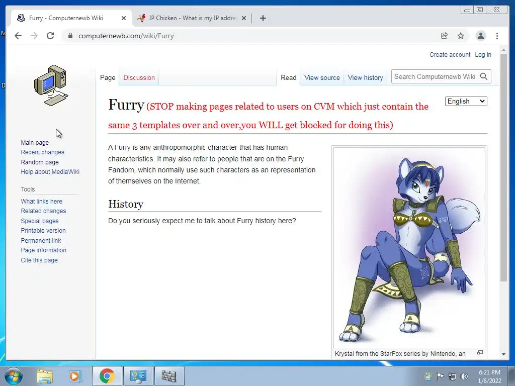The image size is (515, 386).
Task: Select the Page tab
Action: coord(108,77)
